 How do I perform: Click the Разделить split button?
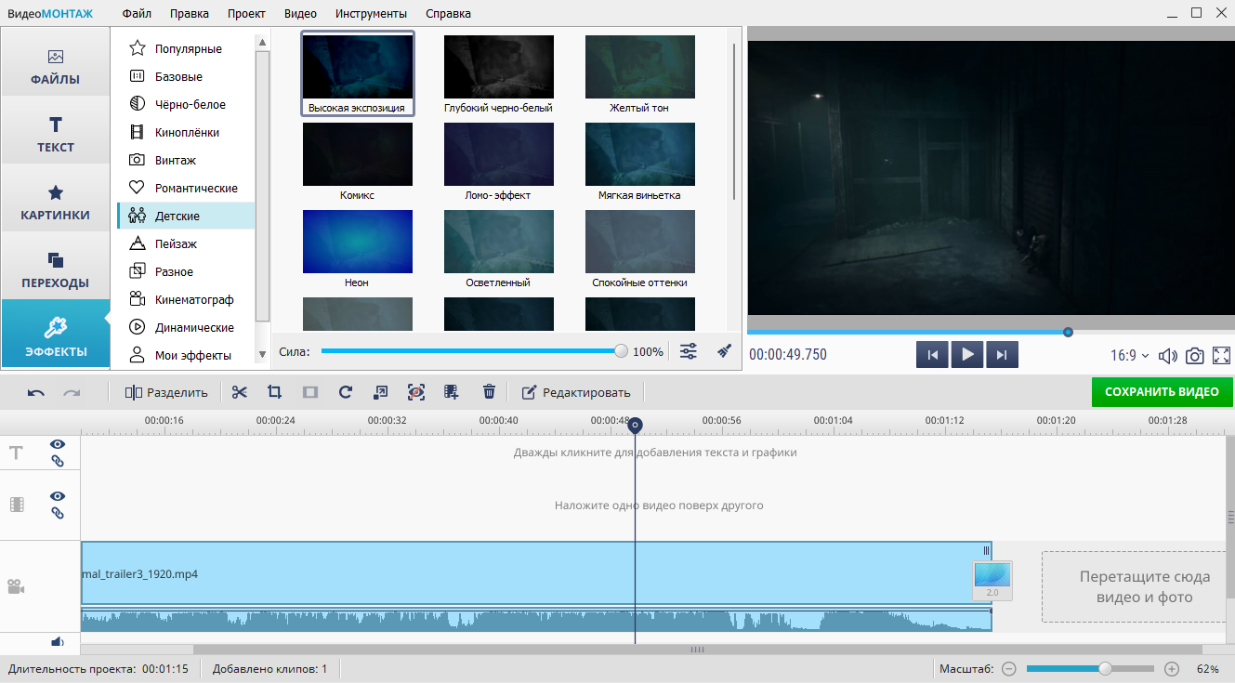(166, 392)
